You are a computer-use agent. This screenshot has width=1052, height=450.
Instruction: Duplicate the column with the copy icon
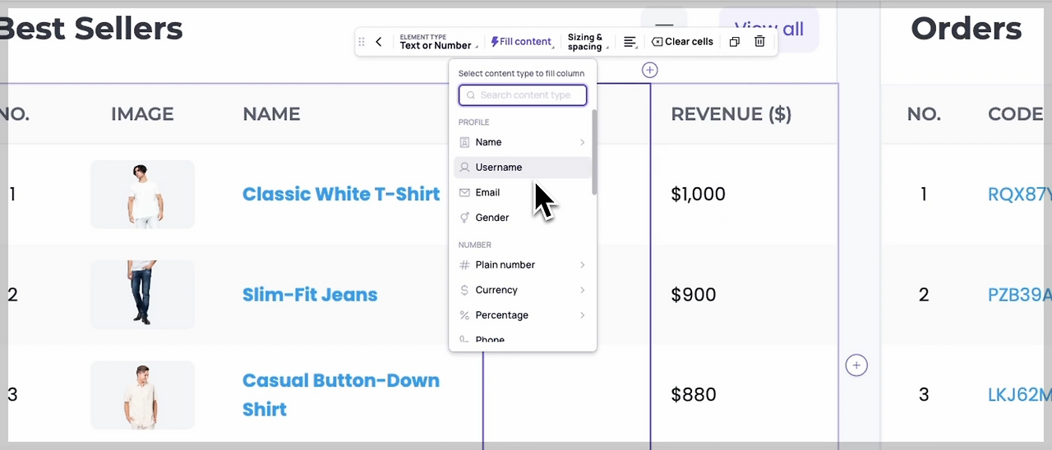[735, 42]
